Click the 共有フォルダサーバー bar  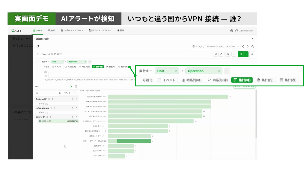(x=129, y=136)
